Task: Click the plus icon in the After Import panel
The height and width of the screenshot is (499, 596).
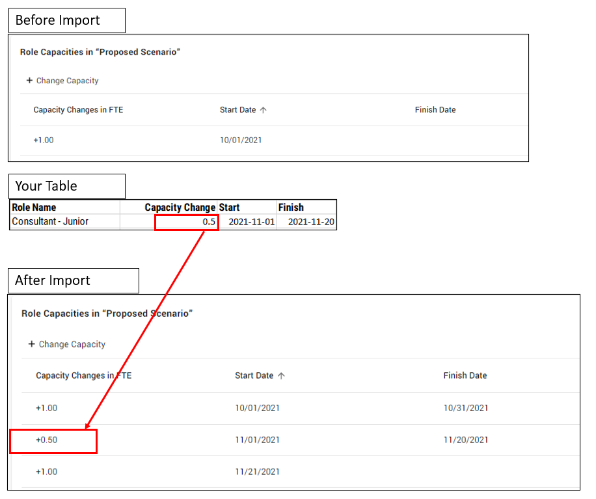Action: [x=31, y=344]
